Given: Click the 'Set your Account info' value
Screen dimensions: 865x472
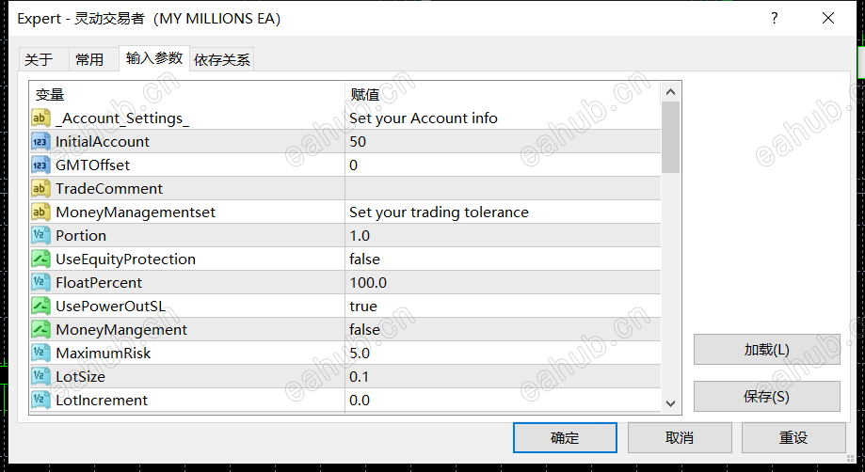Looking at the screenshot, I should point(424,118).
